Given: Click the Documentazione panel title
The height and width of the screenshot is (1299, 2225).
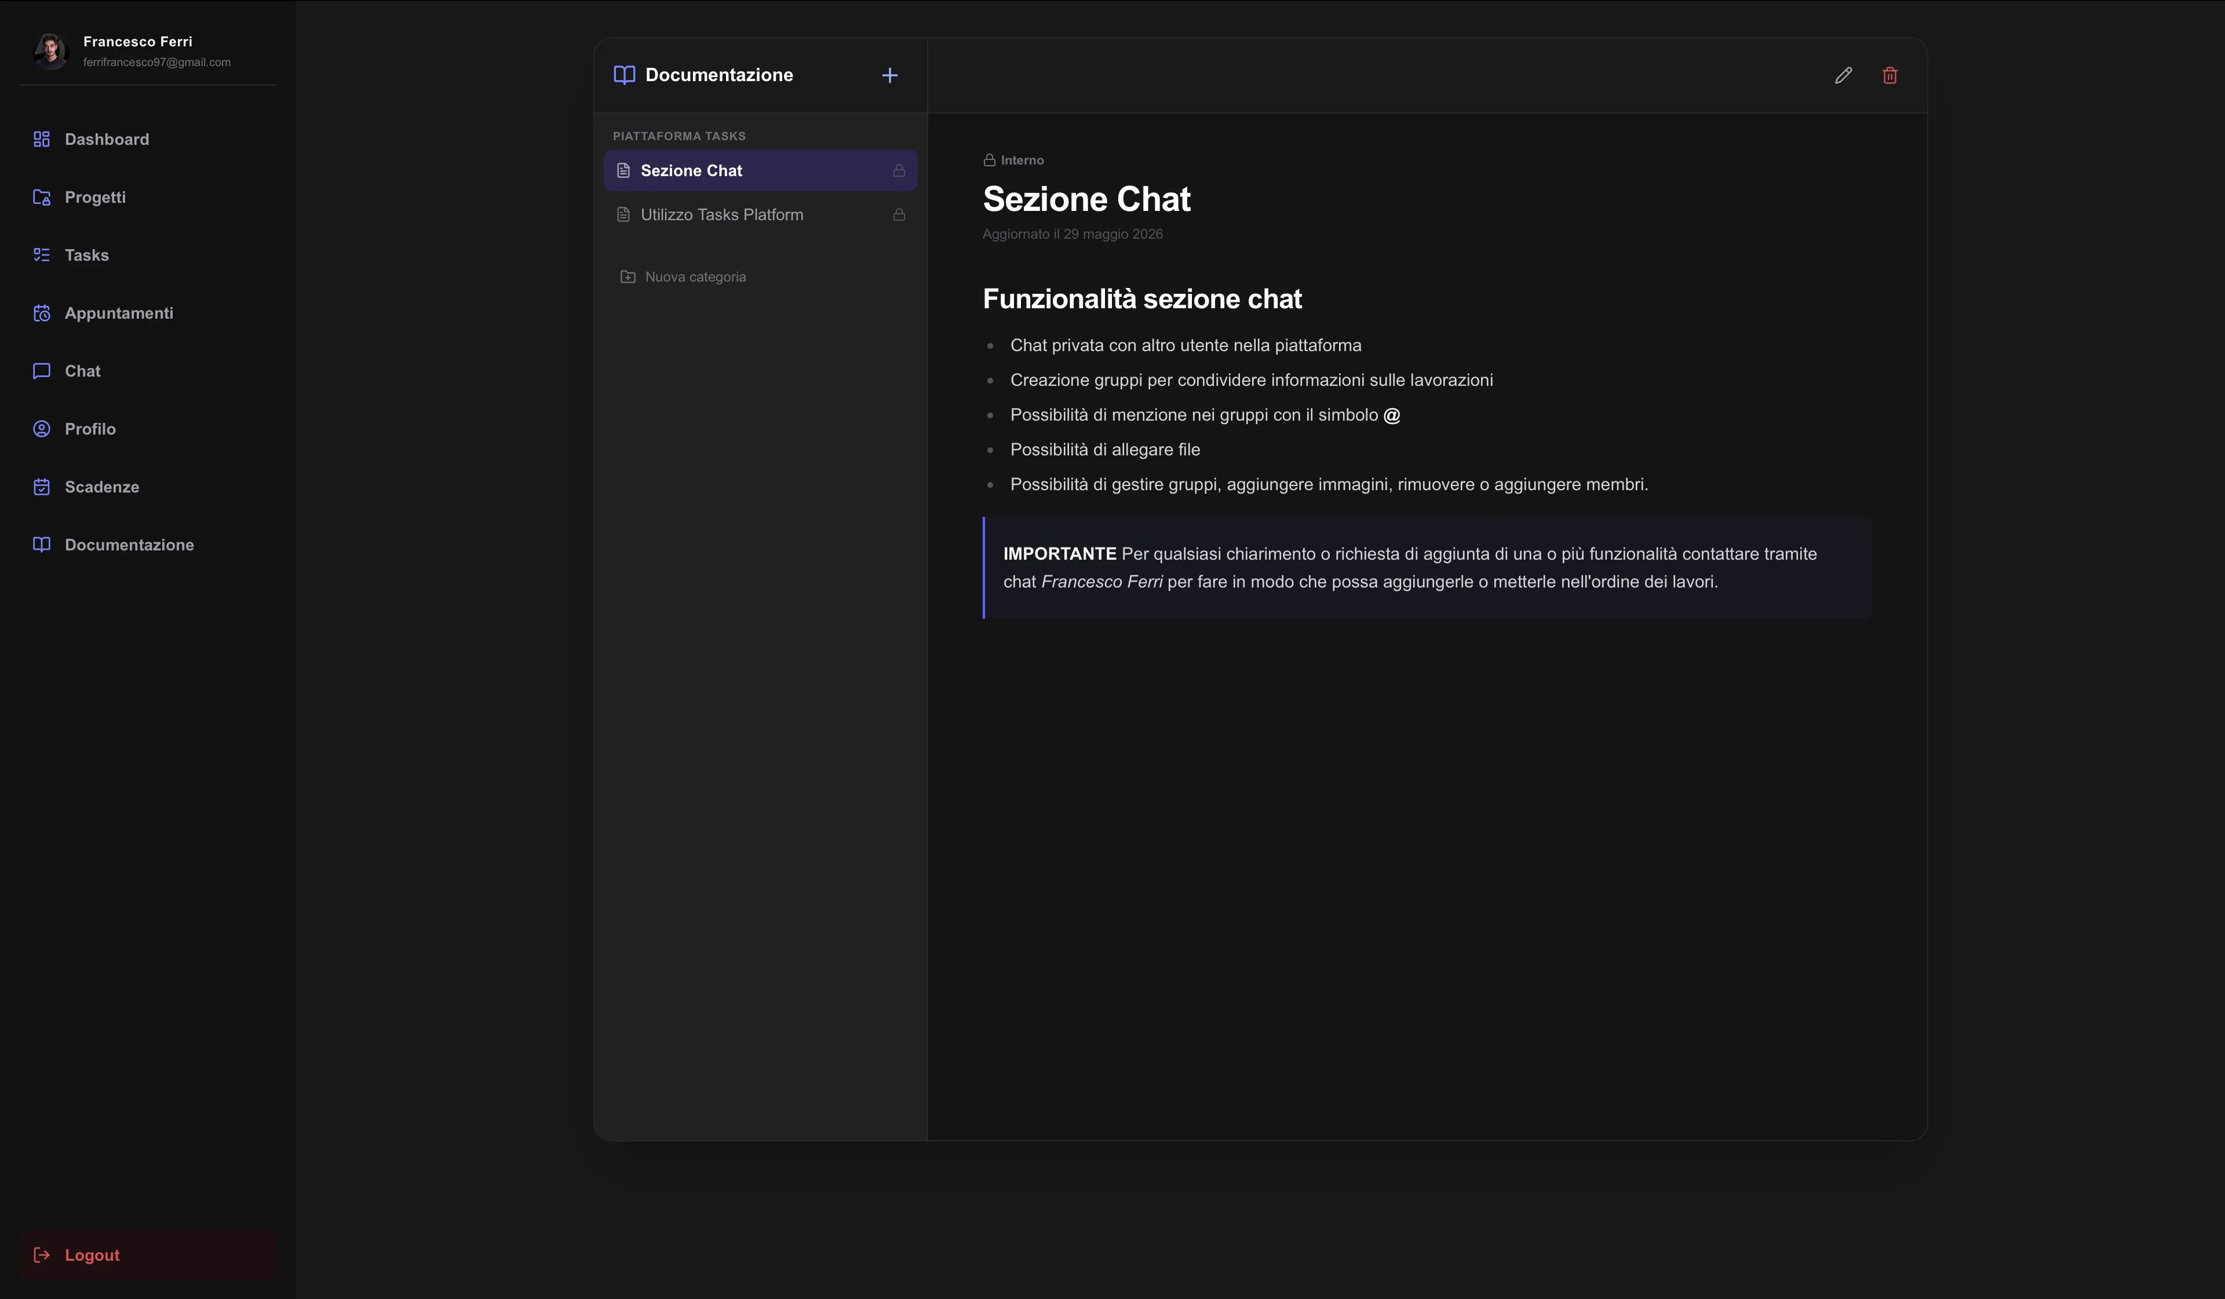Looking at the screenshot, I should 718,75.
